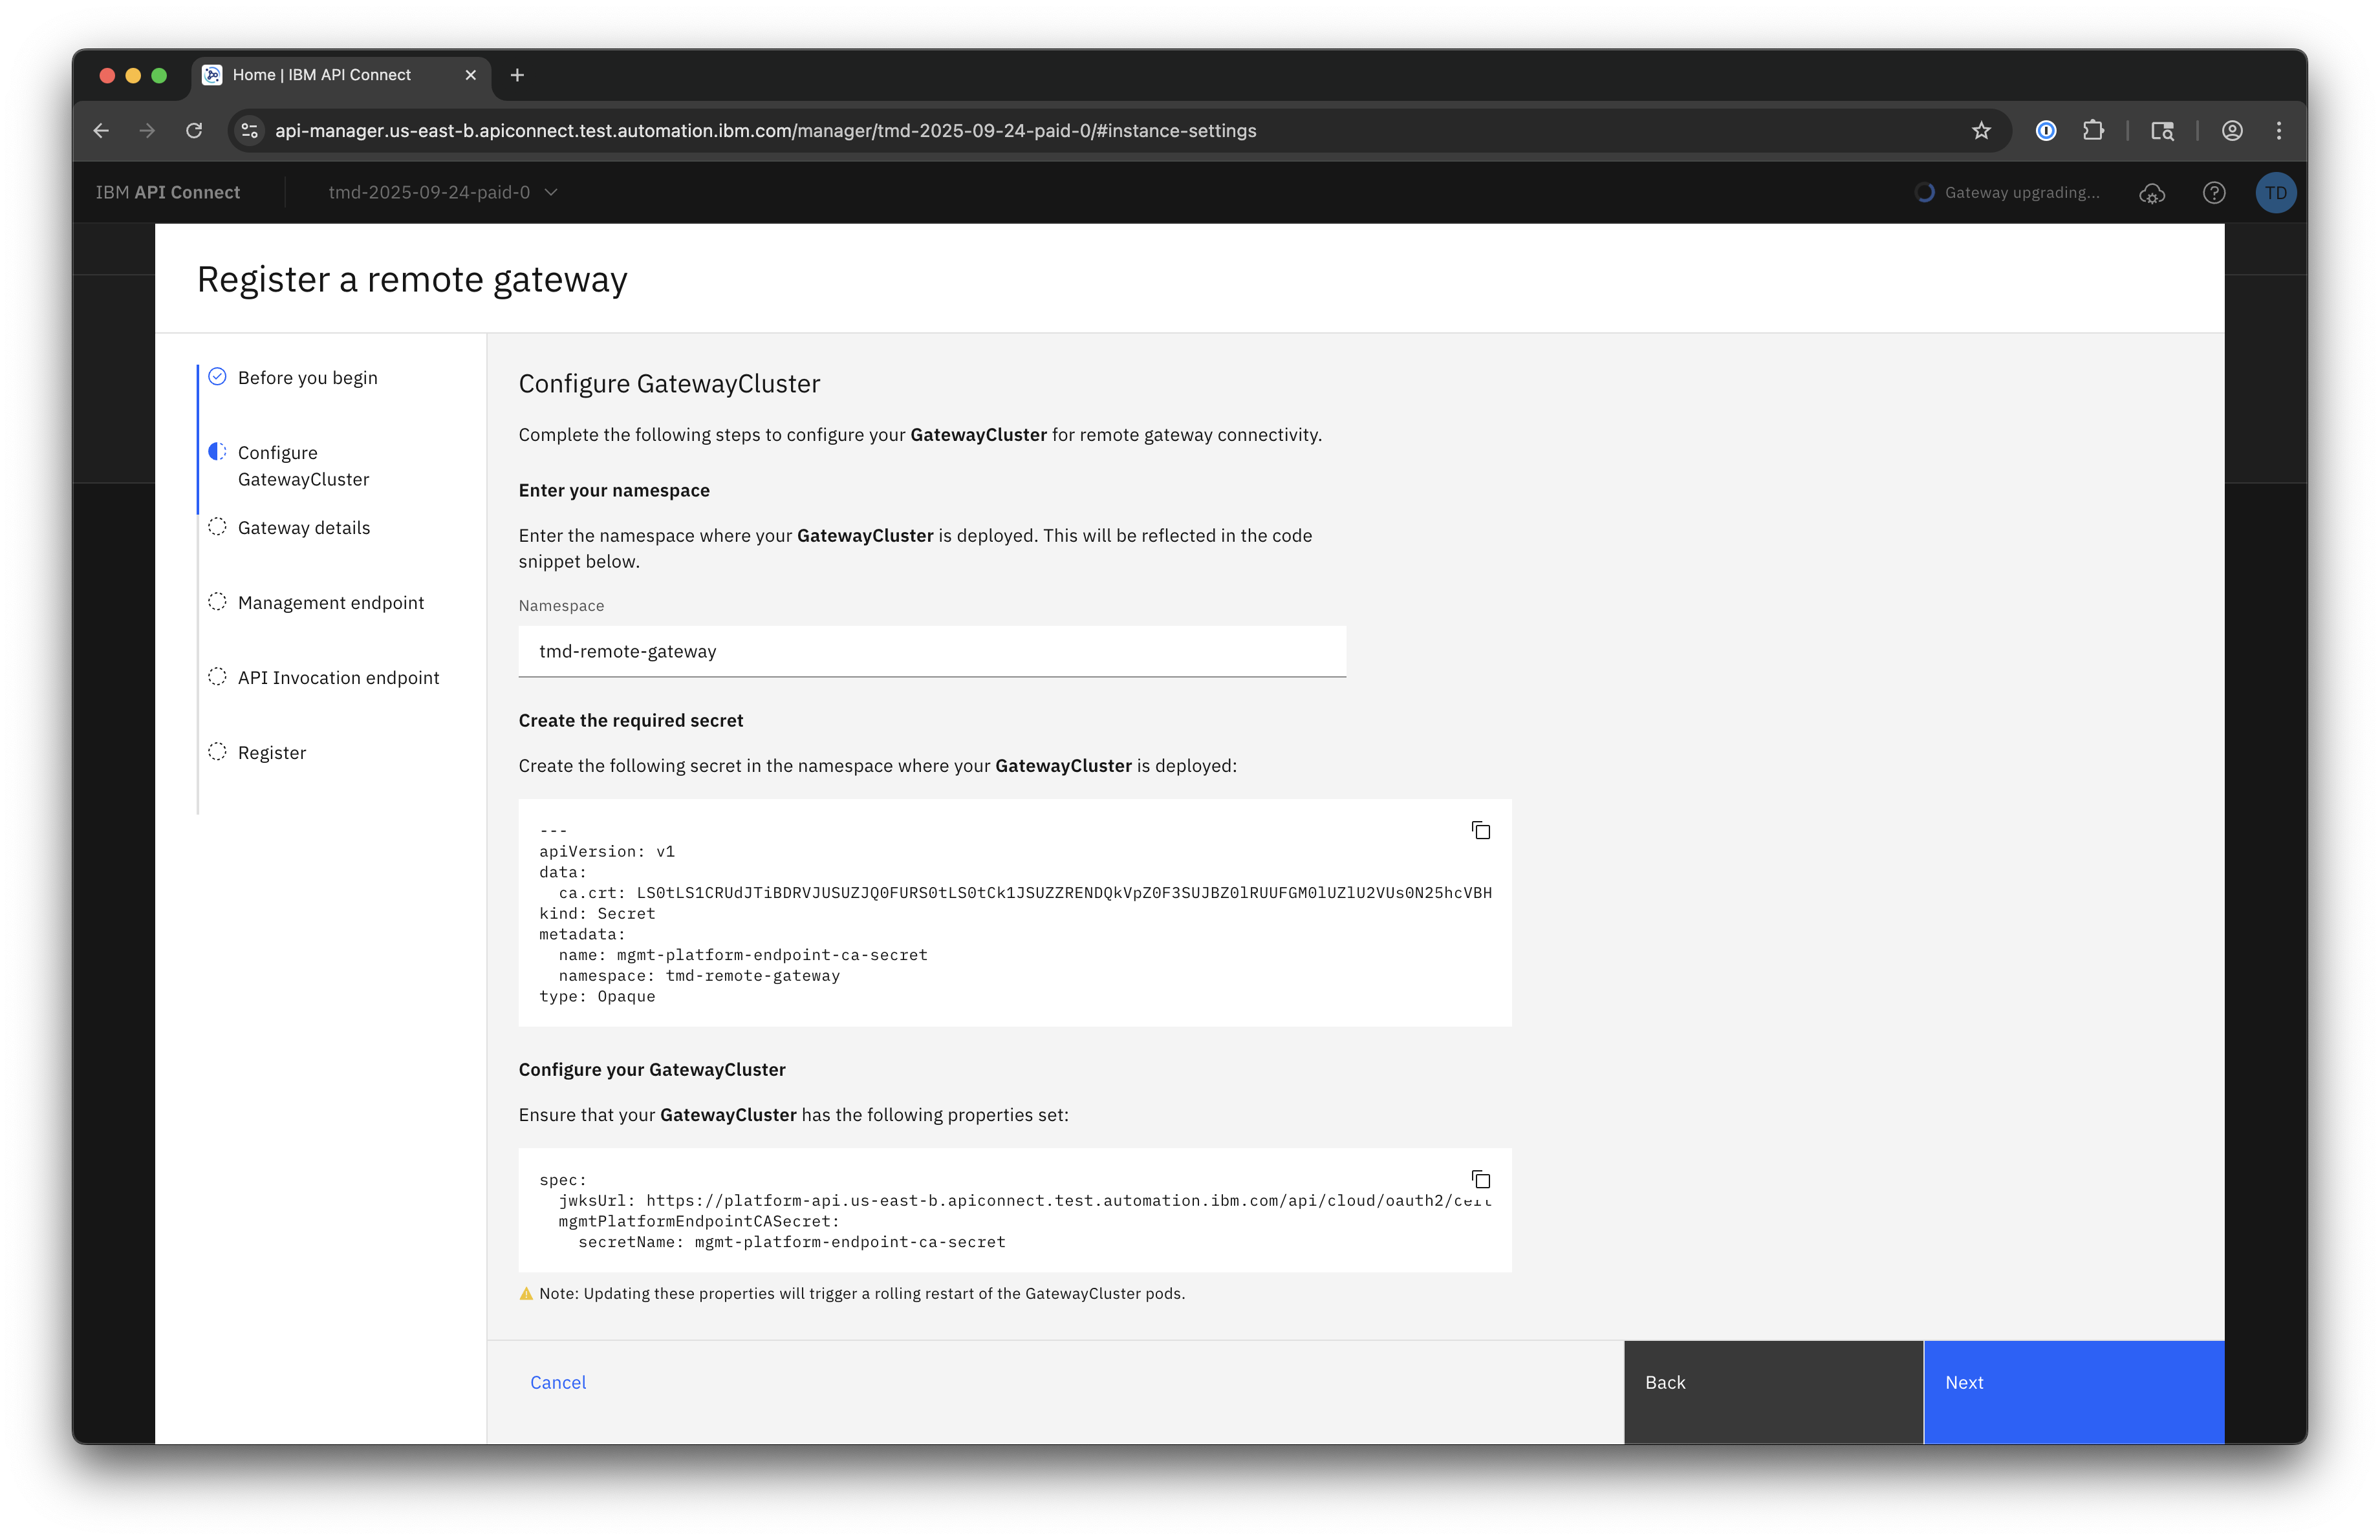2380x1540 pixels.
Task: Select the Management endpoint step
Action: click(330, 603)
